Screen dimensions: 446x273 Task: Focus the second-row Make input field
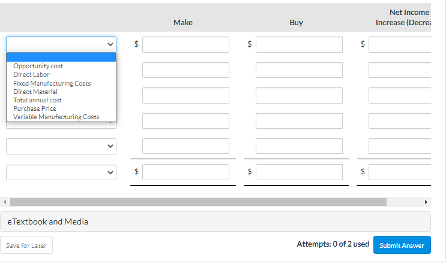[185, 70]
